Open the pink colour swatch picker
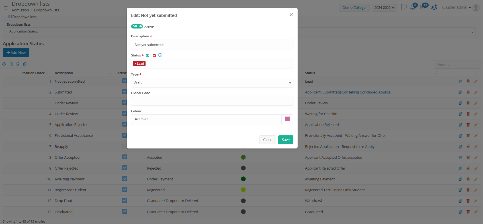This screenshot has width=483, height=224. tap(287, 119)
